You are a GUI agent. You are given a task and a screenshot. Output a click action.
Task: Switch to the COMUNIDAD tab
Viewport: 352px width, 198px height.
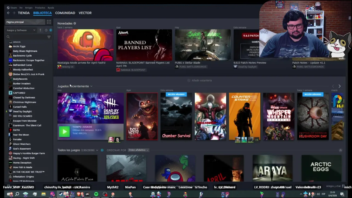pos(65,13)
